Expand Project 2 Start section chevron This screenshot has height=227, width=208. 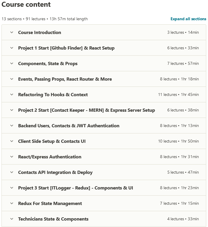12,110
